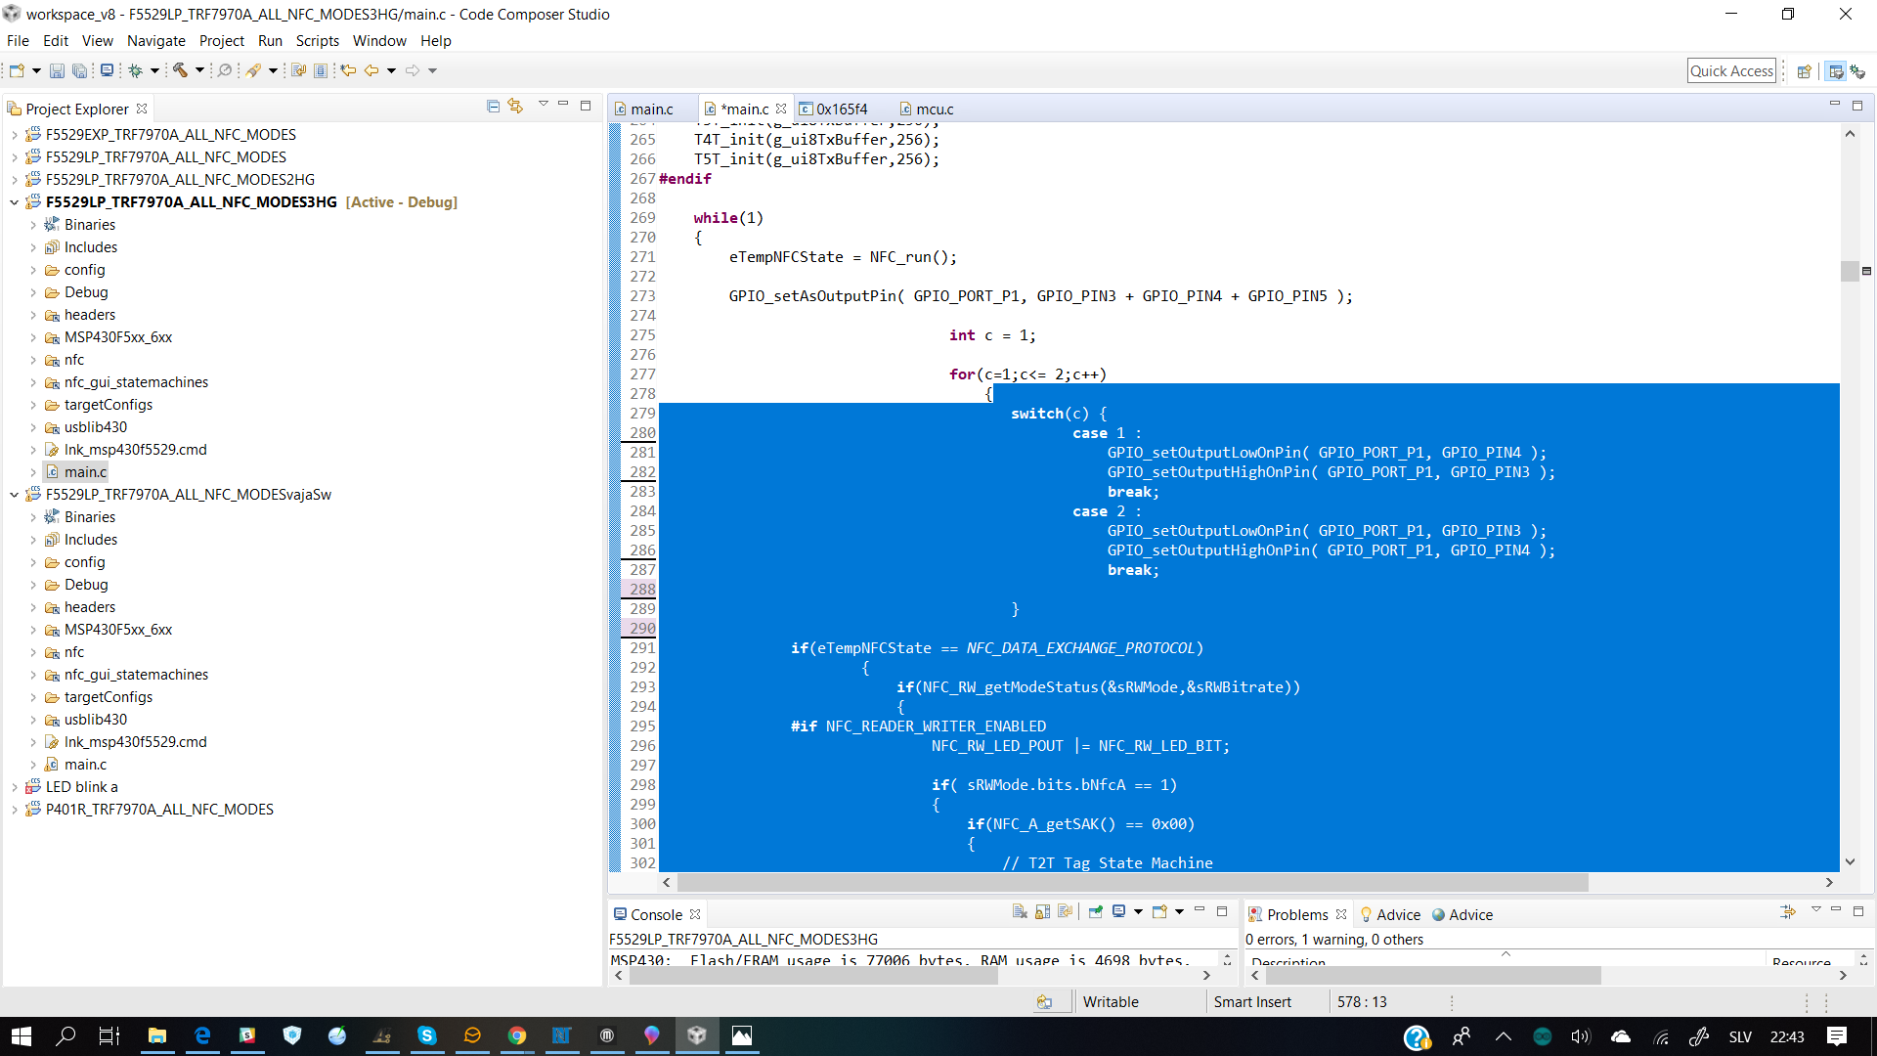Image resolution: width=1877 pixels, height=1056 pixels.
Task: Click the Pin Console icon
Action: 1095,912
